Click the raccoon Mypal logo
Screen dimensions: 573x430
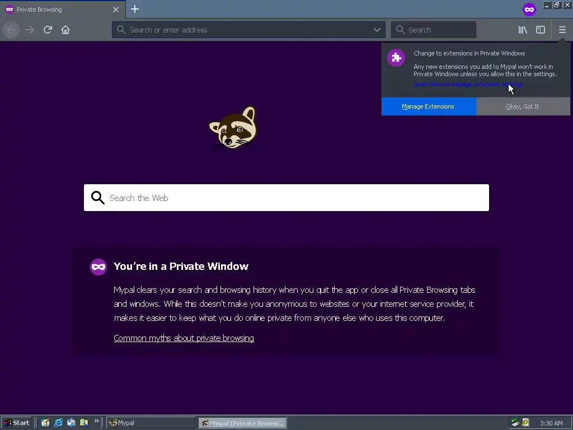pyautogui.click(x=233, y=127)
